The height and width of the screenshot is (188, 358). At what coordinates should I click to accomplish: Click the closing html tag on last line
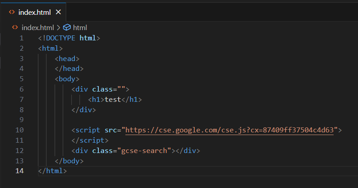53,171
